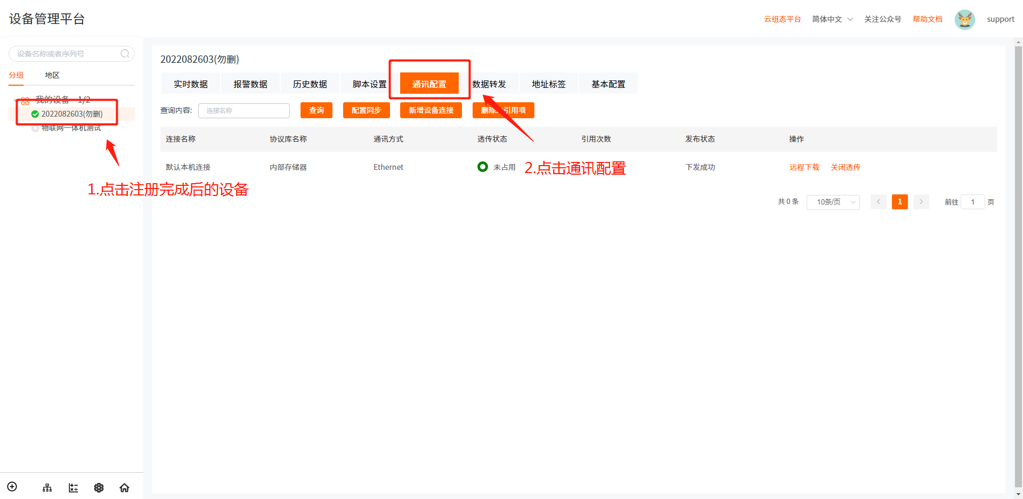The width and height of the screenshot is (1023, 499).
Task: Open the 地址标签 tab
Action: (549, 84)
